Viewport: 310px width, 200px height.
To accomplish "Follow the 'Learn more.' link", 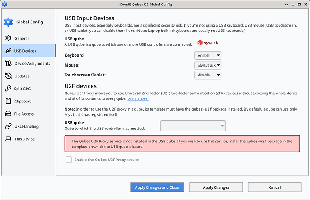I will click(138, 98).
